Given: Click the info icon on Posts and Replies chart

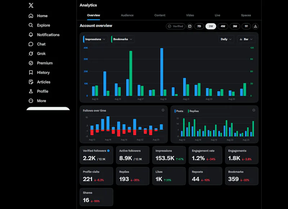Looking at the screenshot, I should click(x=254, y=110).
